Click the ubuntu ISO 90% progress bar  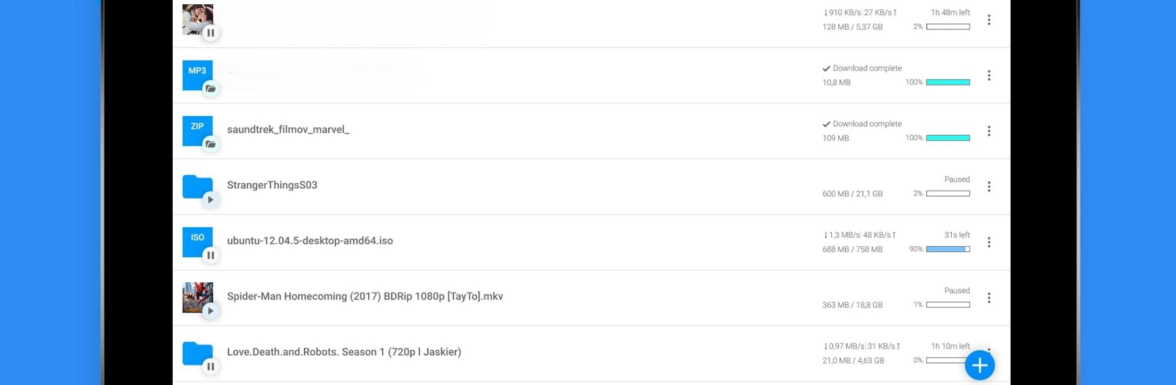pyautogui.click(x=948, y=249)
